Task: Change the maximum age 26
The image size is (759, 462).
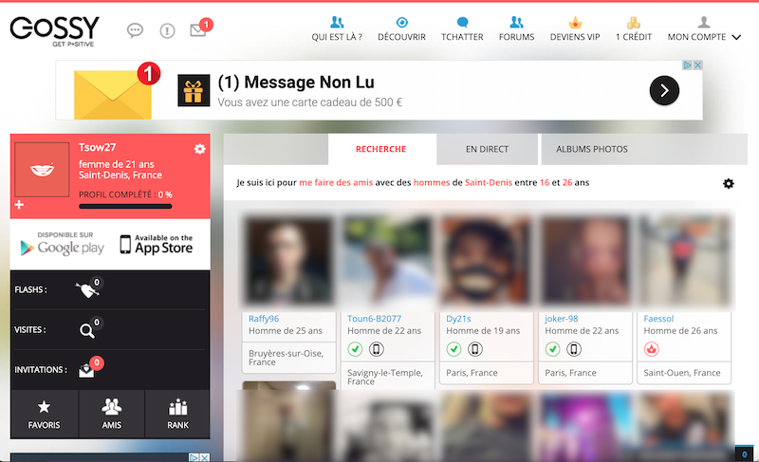Action: (x=567, y=182)
